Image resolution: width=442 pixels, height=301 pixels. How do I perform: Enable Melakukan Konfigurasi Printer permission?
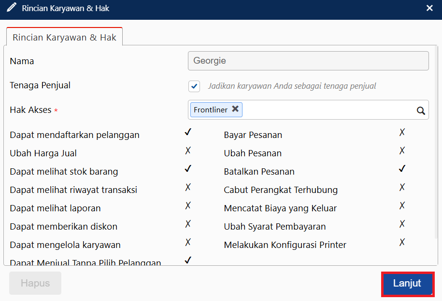(402, 242)
